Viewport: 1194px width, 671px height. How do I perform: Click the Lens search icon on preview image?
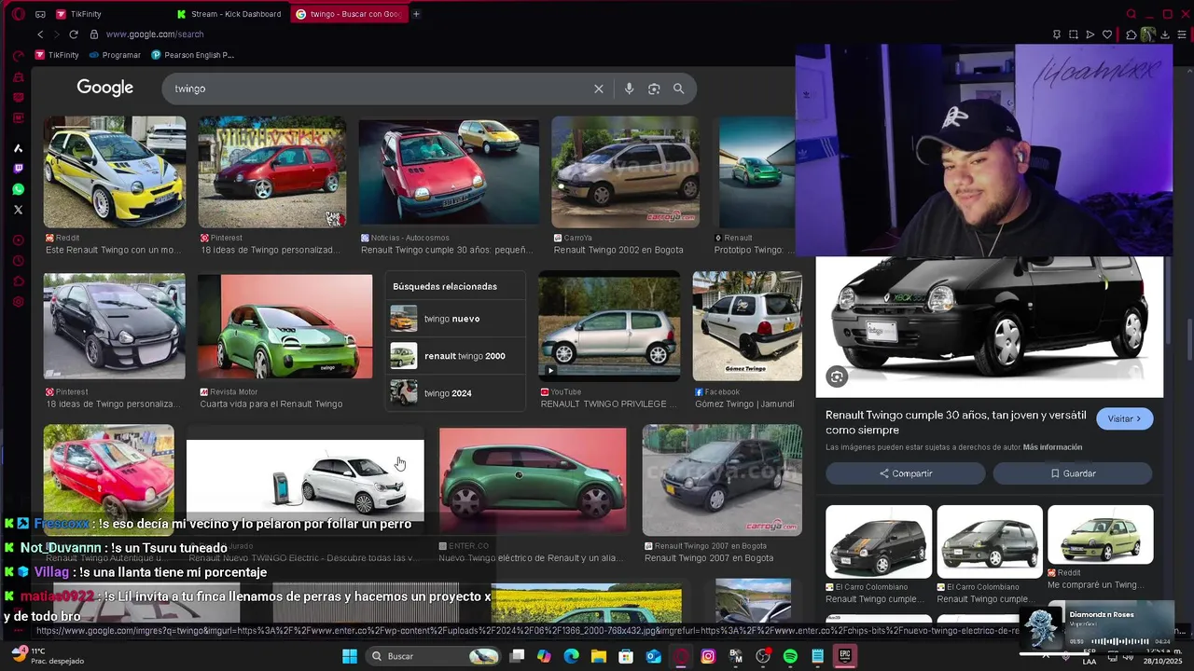(837, 377)
